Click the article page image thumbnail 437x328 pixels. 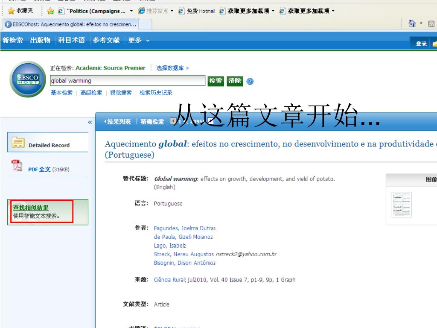tap(402, 205)
